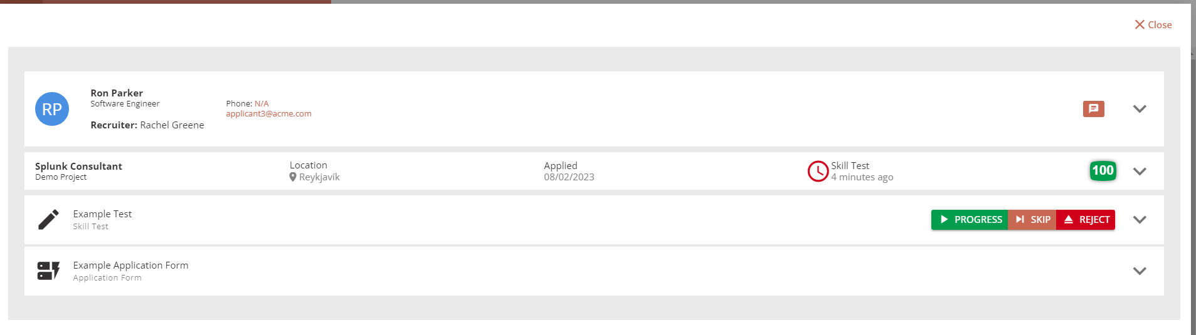
Task: Click the pencil Skill Test icon
Action: pos(48,220)
